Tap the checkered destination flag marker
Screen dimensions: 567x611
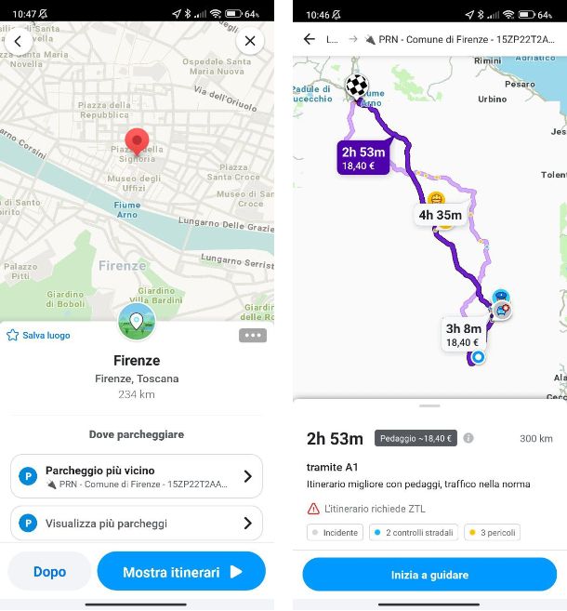click(356, 86)
